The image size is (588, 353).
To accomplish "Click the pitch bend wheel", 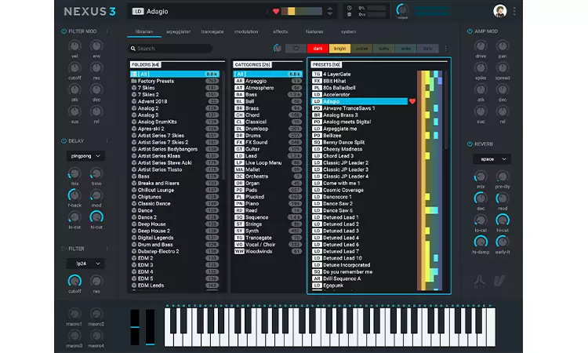I will (x=135, y=327).
